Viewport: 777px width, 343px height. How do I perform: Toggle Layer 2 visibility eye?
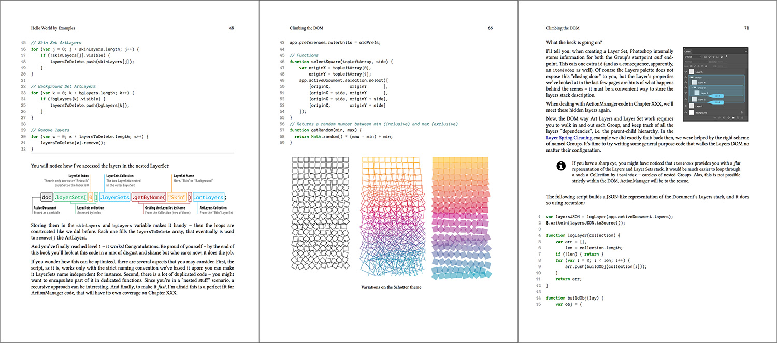686,99
